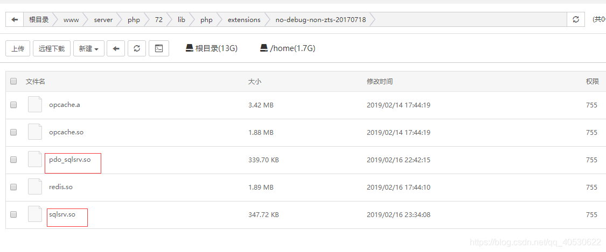
Task: Open the redis.so file name
Action: click(61, 187)
